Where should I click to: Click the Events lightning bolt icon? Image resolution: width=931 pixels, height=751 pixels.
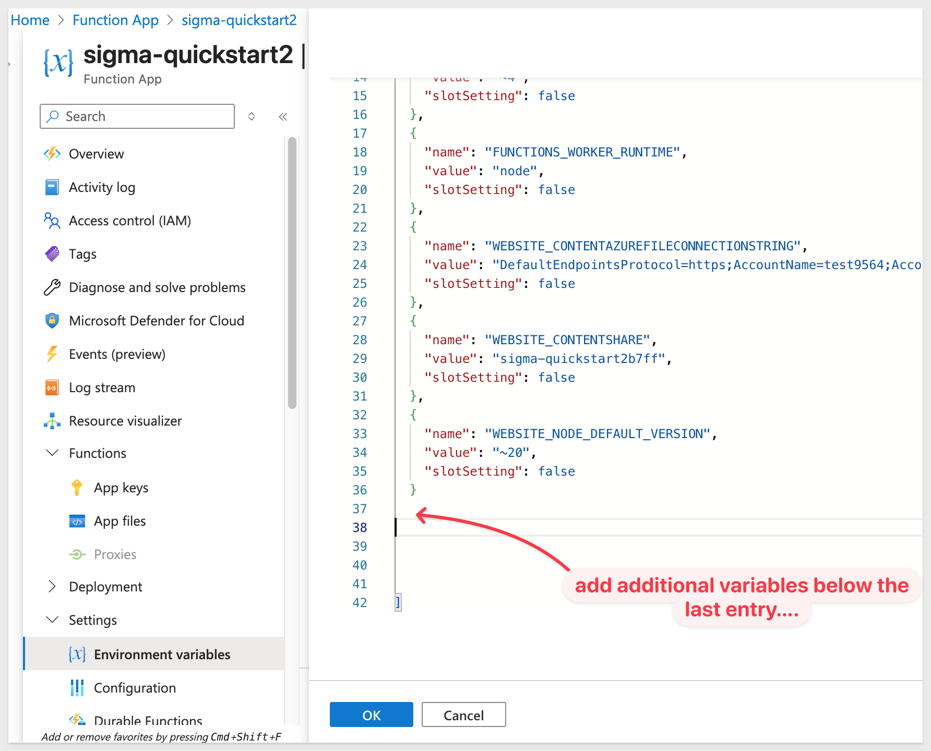pyautogui.click(x=52, y=354)
